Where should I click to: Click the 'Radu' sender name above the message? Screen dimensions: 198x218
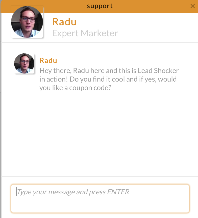pyautogui.click(x=48, y=60)
